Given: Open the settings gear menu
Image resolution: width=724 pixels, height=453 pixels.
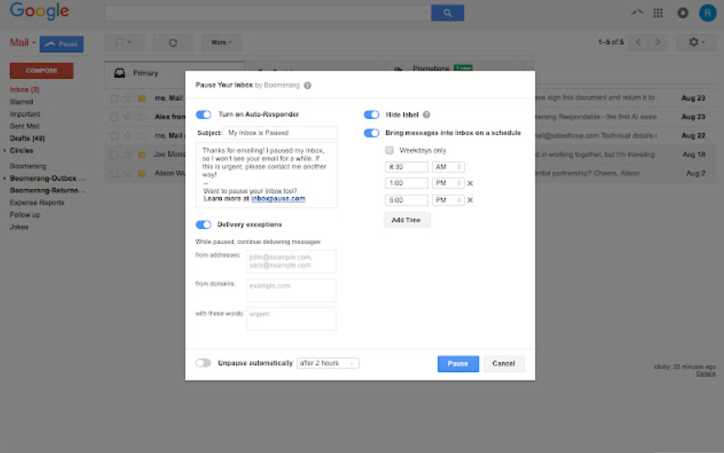Looking at the screenshot, I should coord(696,42).
